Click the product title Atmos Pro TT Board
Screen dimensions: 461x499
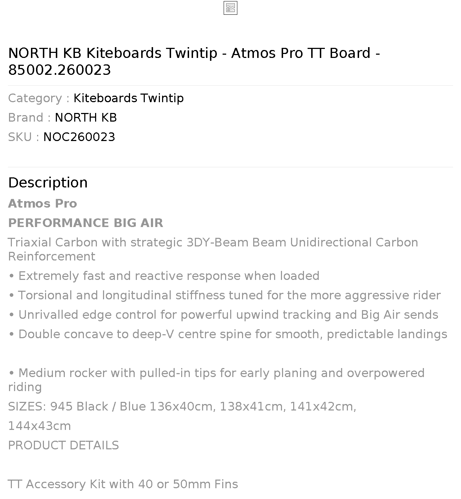tap(194, 61)
